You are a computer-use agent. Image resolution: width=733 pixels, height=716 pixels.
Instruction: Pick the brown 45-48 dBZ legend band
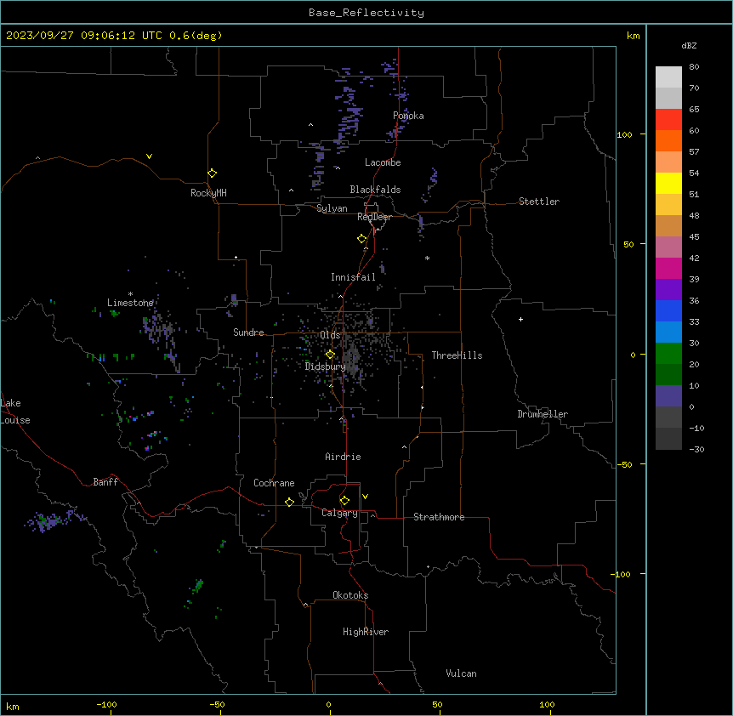coord(668,225)
